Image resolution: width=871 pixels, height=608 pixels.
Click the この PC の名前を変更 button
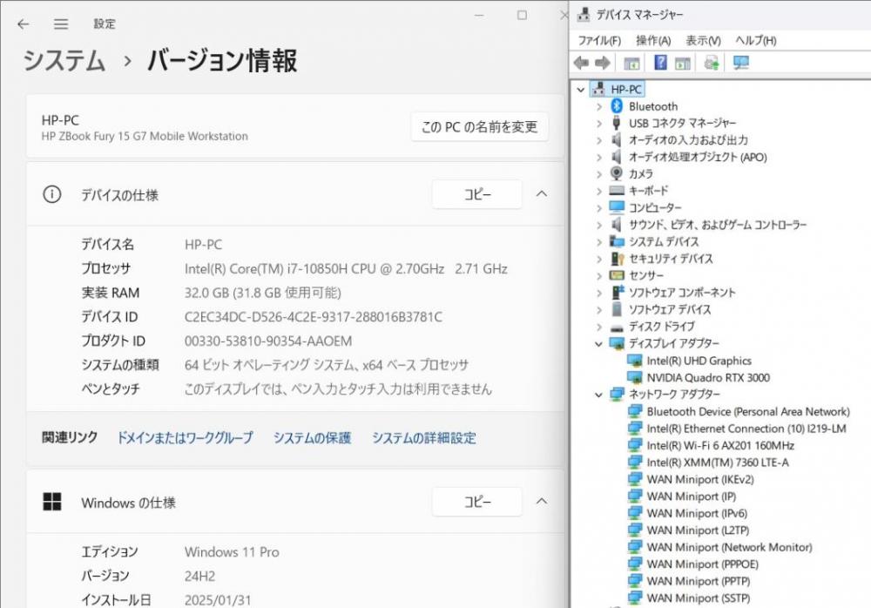[479, 126]
